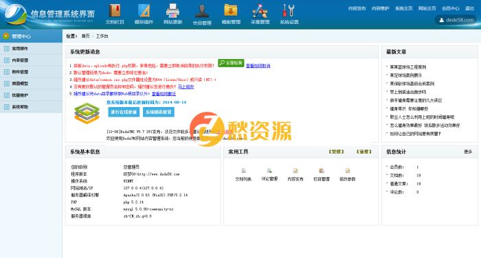
Task: Click 新增 in 常用工具 header
Action: pyautogui.click(x=363, y=152)
